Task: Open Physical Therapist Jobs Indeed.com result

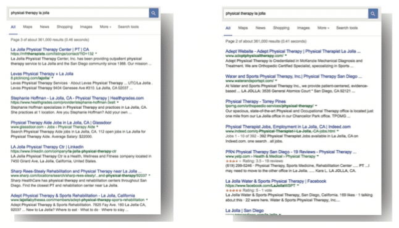Action: click(x=288, y=127)
